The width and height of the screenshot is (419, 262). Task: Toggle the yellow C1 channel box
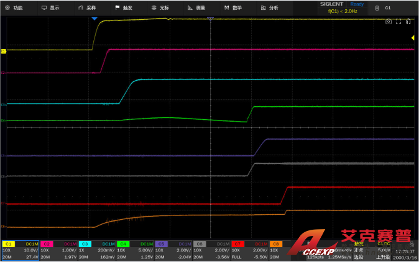point(10,244)
